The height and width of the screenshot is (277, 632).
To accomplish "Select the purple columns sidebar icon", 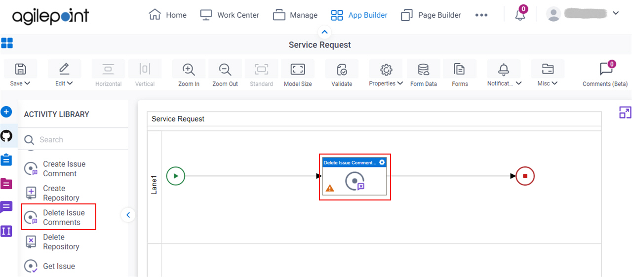I will tap(6, 231).
